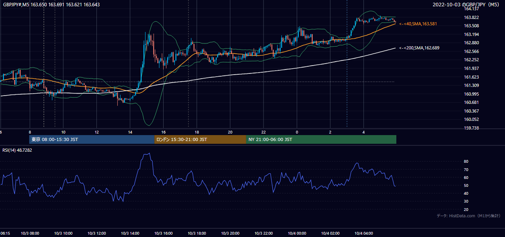
Task: Click the RSI scale value 20
Action: [466, 209]
